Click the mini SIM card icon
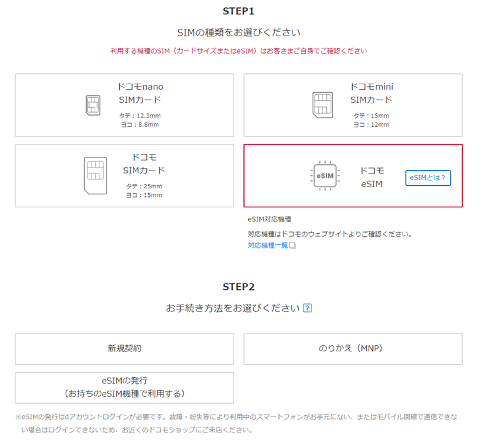The height and width of the screenshot is (443, 494). [323, 105]
